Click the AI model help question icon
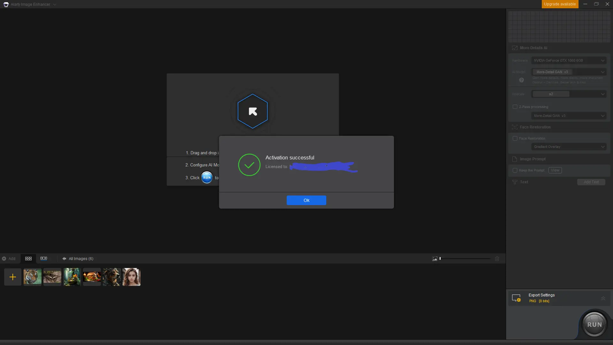 (x=521, y=80)
